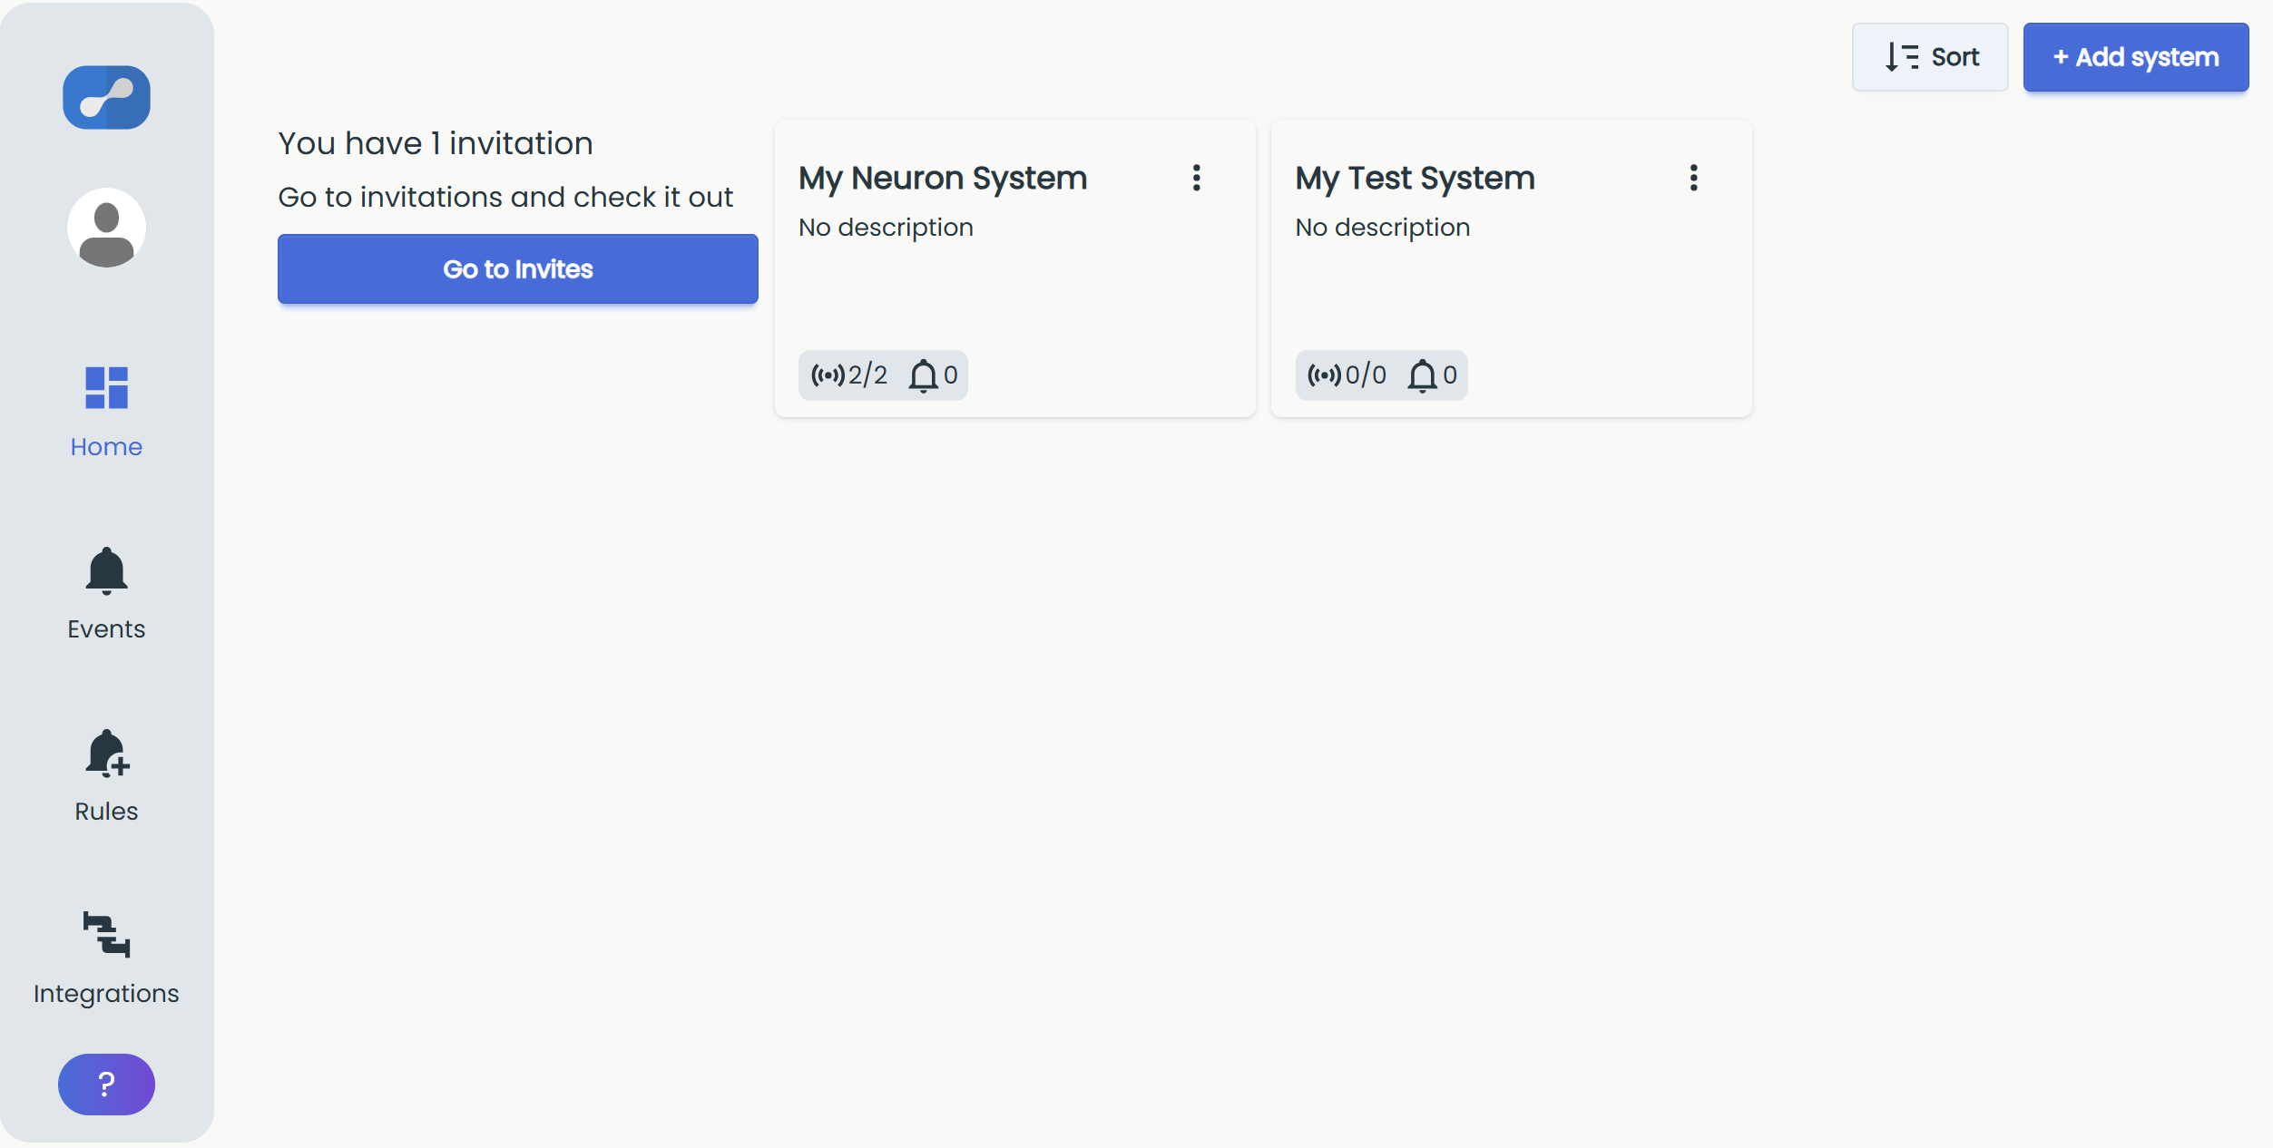Open the Rules bell-plus icon
This screenshot has height=1148, width=2273.
tap(107, 754)
